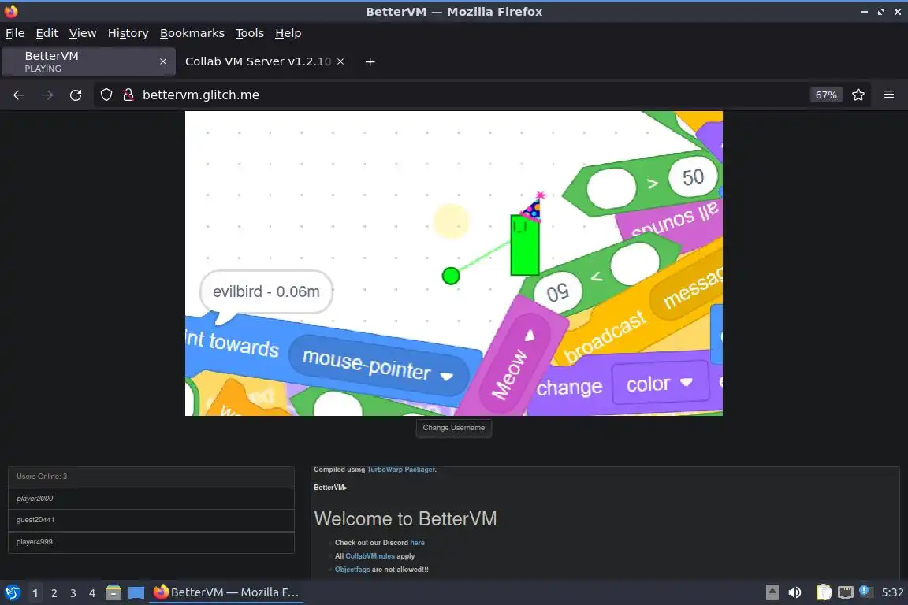
Task: Click the 67% zoom level indicator
Action: pyautogui.click(x=826, y=95)
